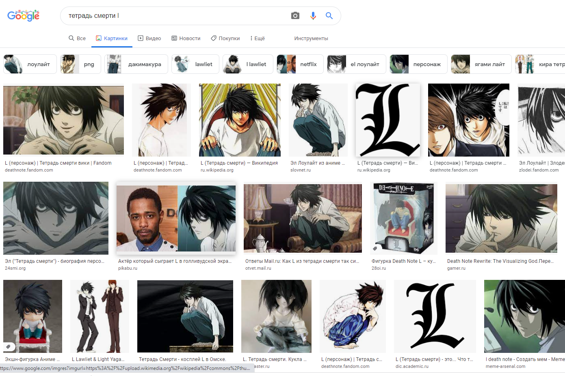The width and height of the screenshot is (565, 376).
Task: Click the blue magnifier search button
Action: coord(329,16)
